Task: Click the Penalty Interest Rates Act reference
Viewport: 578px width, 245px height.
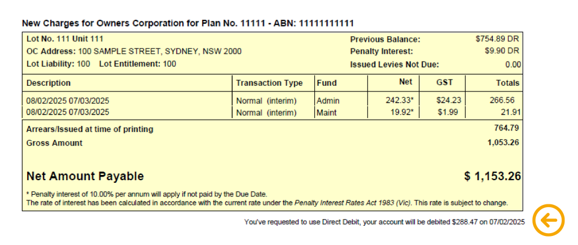Action: click(x=353, y=203)
